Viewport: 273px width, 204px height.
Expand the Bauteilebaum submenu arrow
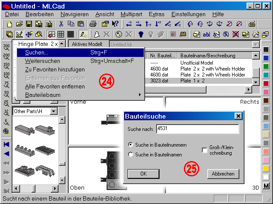pos(139,95)
